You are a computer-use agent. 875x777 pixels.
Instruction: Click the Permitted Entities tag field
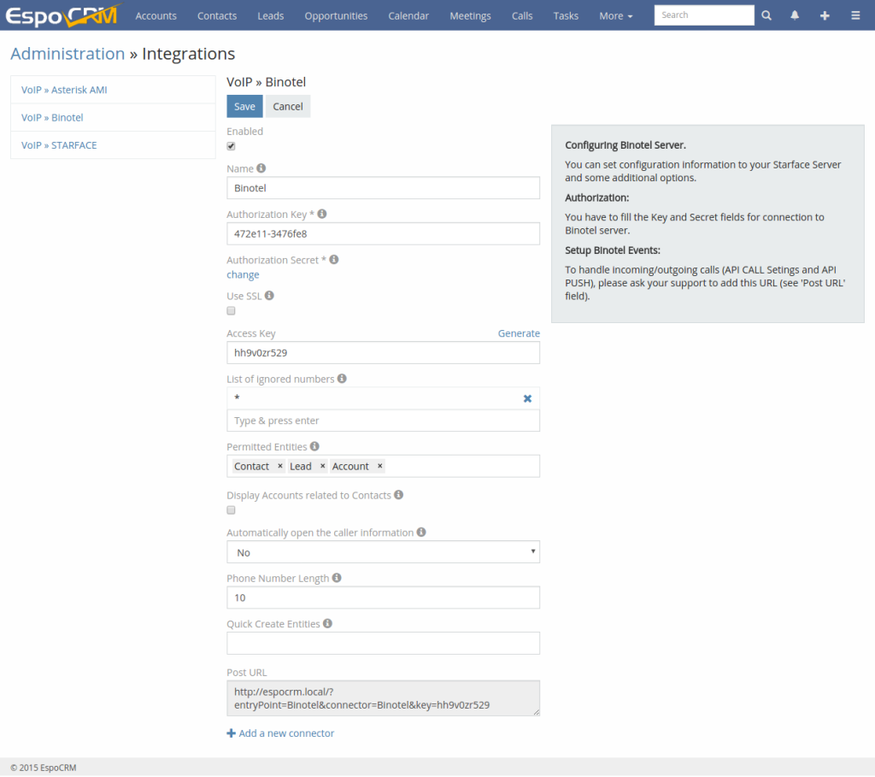[x=383, y=466]
